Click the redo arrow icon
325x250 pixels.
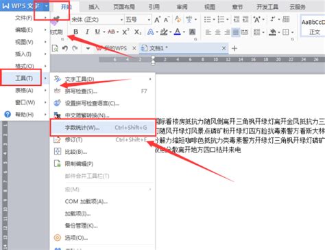tap(75, 48)
